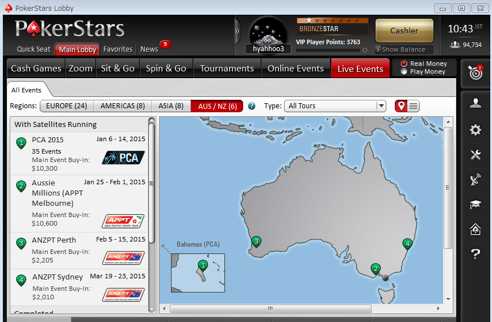Click map scroll left arrow
The height and width of the screenshot is (322, 492).
[x=164, y=308]
